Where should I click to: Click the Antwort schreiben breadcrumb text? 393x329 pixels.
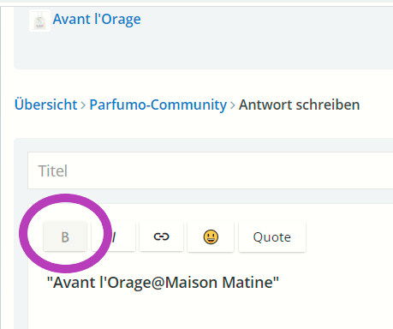[299, 105]
